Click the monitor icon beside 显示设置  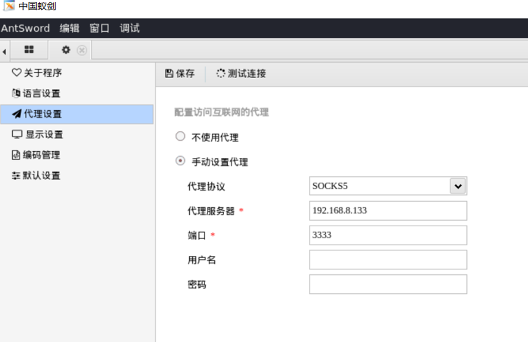click(x=17, y=134)
